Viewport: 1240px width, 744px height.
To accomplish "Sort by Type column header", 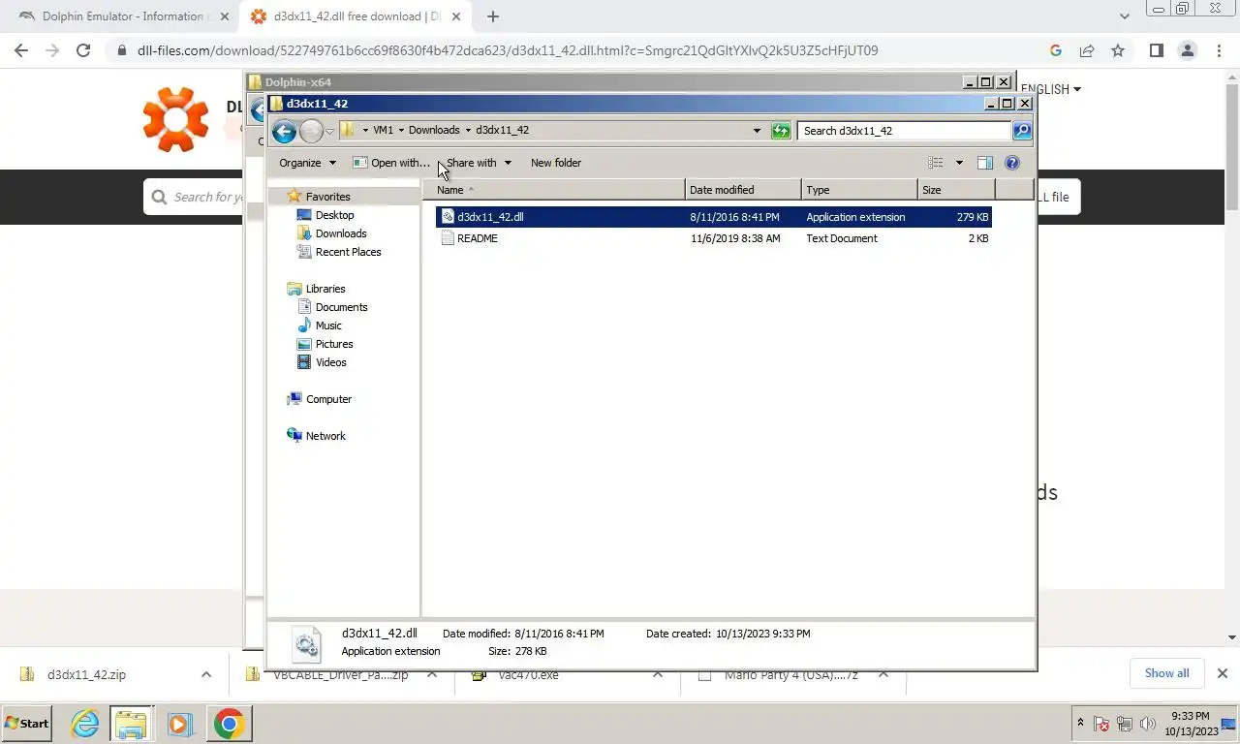I will pyautogui.click(x=859, y=190).
